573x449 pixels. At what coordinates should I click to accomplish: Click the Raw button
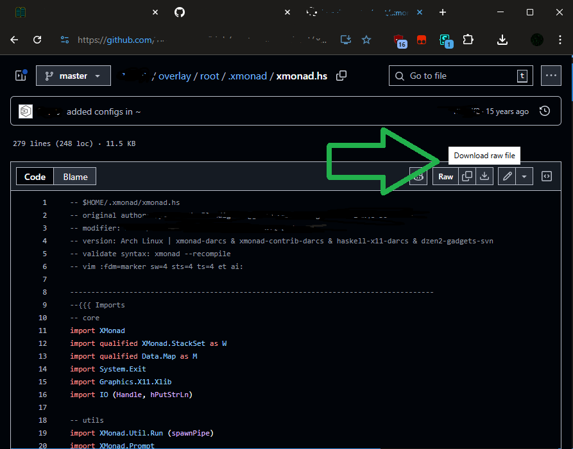445,176
